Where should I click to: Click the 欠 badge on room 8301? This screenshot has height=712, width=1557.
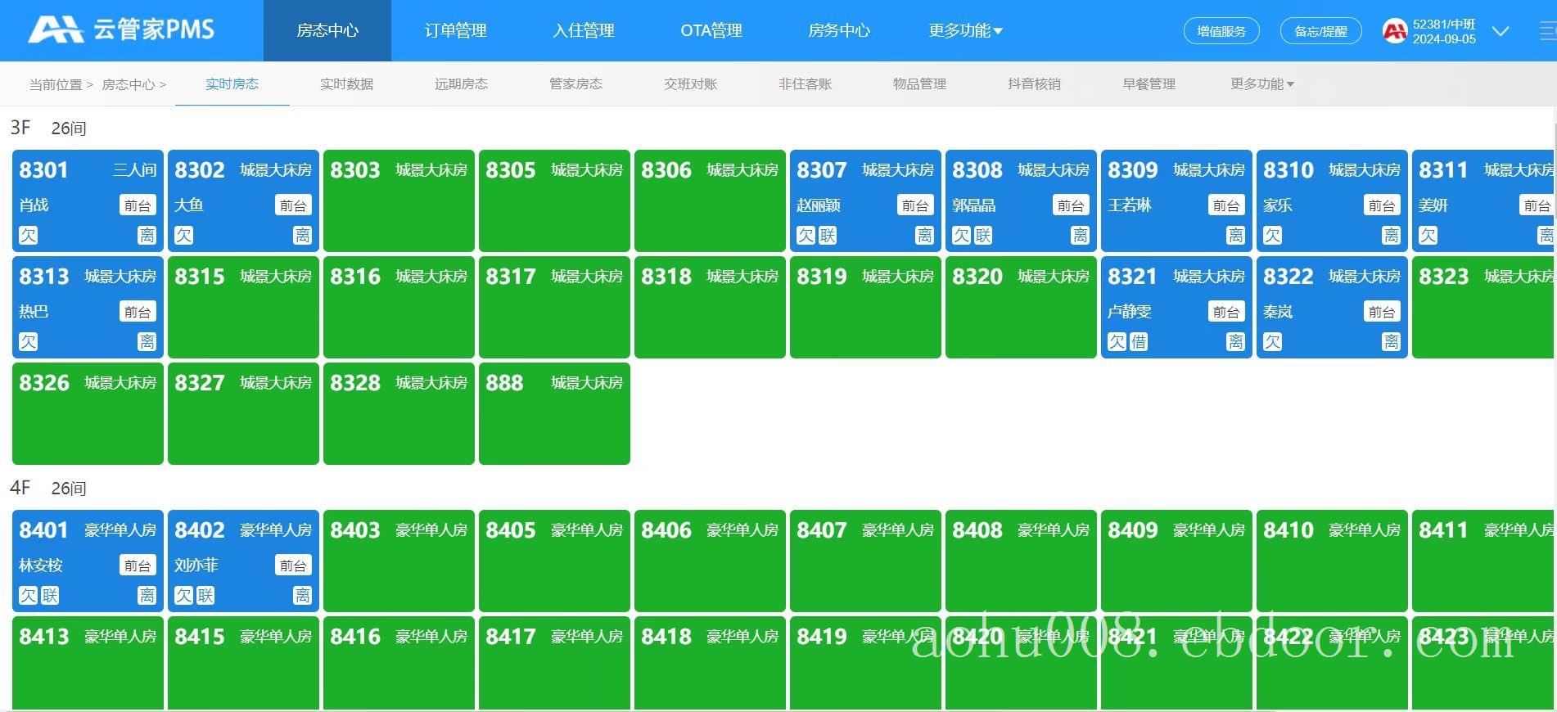click(29, 236)
